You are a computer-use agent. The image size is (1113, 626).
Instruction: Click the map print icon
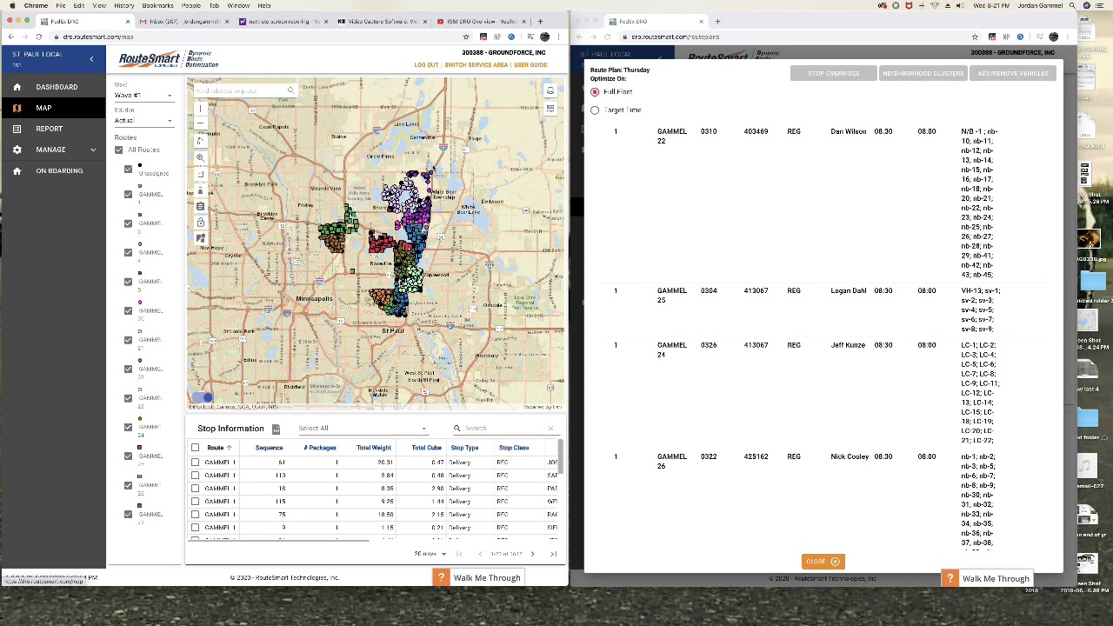550,90
